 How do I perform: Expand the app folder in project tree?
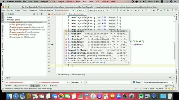(5, 17)
